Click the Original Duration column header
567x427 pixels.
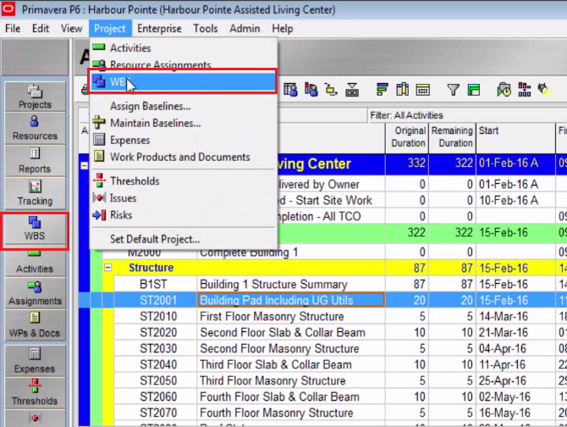(407, 137)
